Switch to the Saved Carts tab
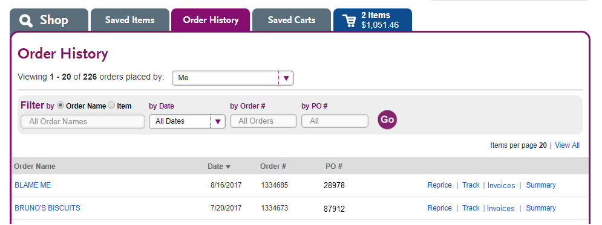Screen dimensions: 602x225 pyautogui.click(x=292, y=20)
